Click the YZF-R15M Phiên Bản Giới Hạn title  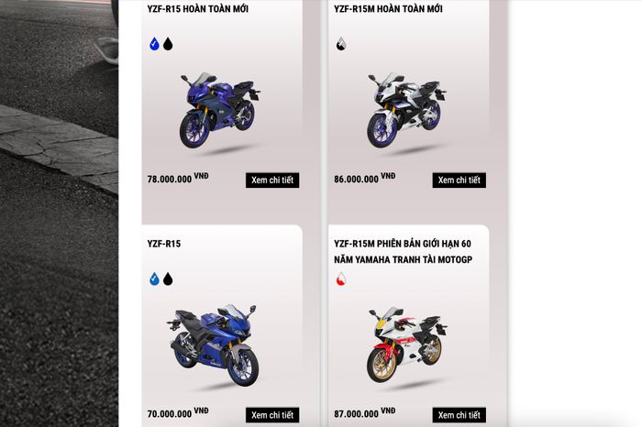403,252
